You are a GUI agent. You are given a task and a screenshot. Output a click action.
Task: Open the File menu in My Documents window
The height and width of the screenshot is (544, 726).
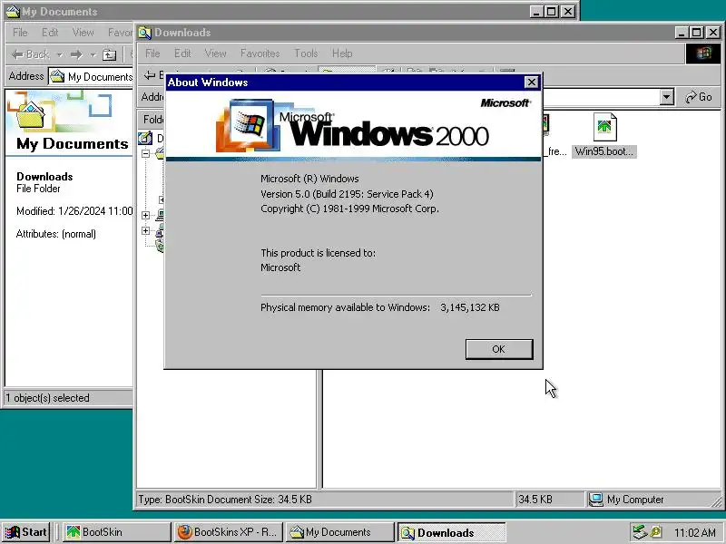(20, 33)
